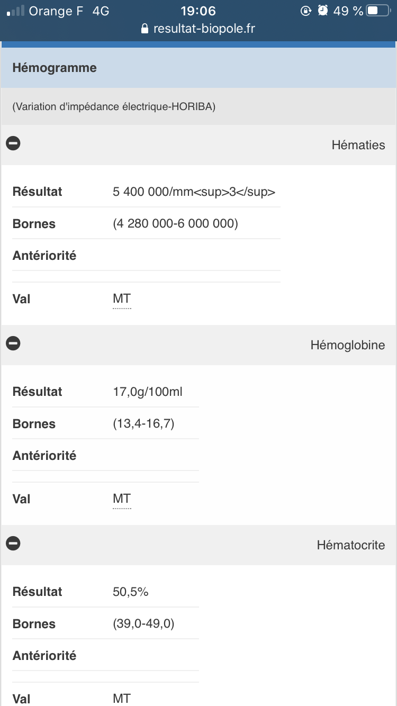Tap the lock icon in address bar
397x706 pixels.
click(x=145, y=29)
